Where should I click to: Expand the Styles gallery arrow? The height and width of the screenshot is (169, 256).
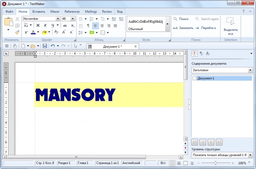click(x=168, y=24)
